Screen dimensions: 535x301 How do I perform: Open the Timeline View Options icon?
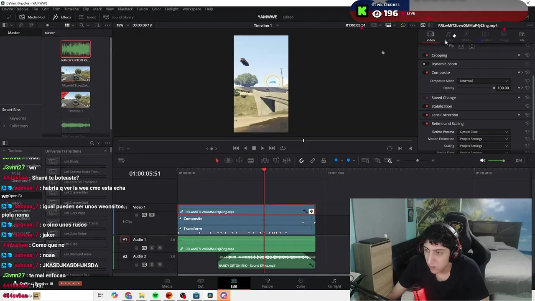121,161
